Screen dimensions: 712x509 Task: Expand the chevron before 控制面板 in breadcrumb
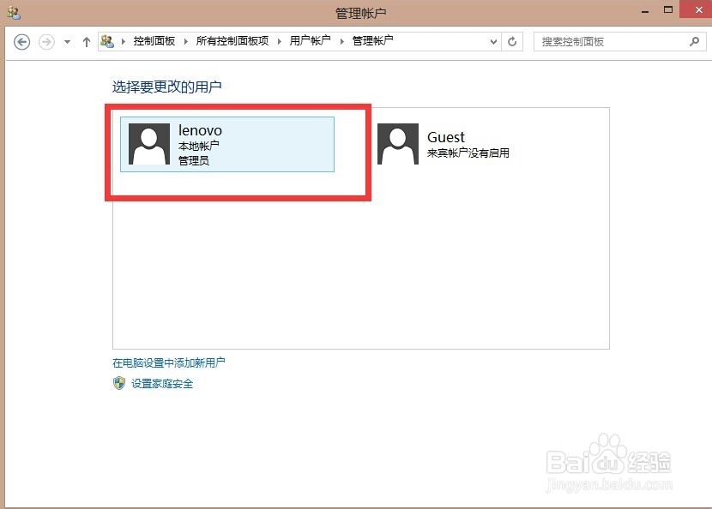tap(123, 41)
